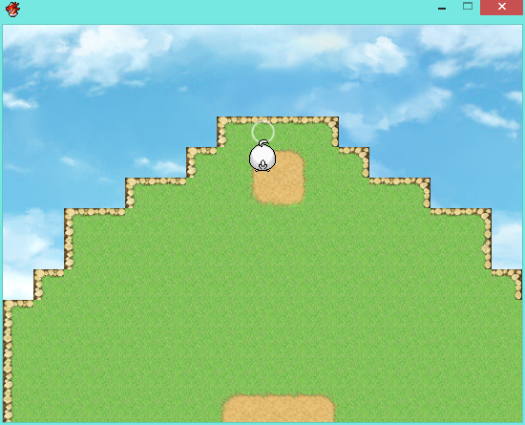Click the stone border along the bottom-left edge

tap(8, 362)
